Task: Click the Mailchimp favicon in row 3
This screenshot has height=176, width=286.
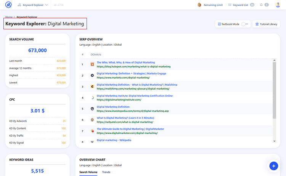Action: pos(92,86)
